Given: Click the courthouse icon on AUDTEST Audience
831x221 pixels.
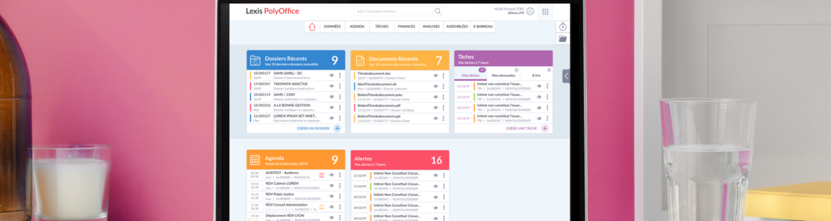Looking at the screenshot, I should [x=321, y=175].
